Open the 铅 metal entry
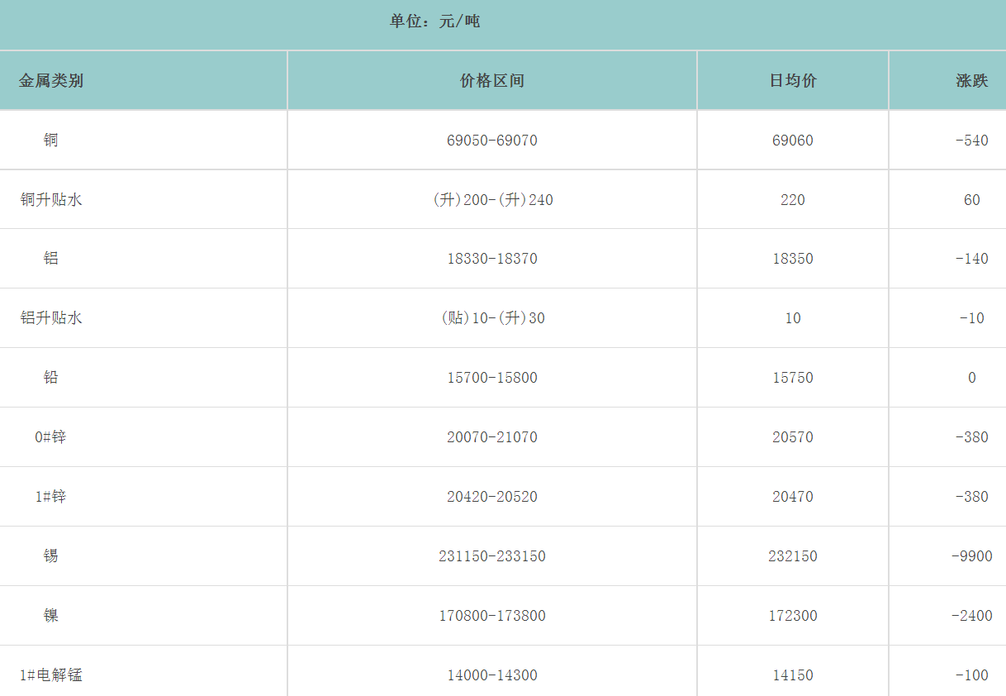This screenshot has width=1006, height=696. (x=51, y=378)
